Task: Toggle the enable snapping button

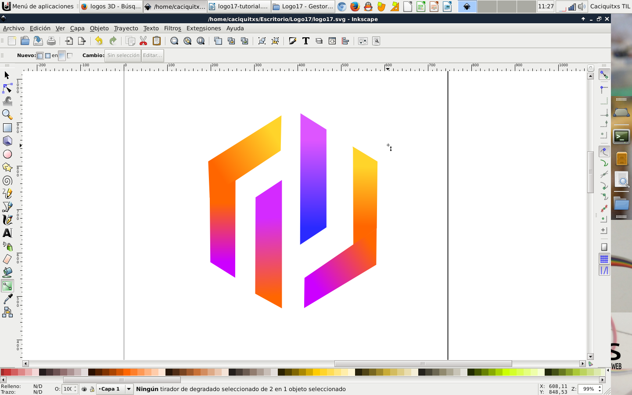Action: 604,75
